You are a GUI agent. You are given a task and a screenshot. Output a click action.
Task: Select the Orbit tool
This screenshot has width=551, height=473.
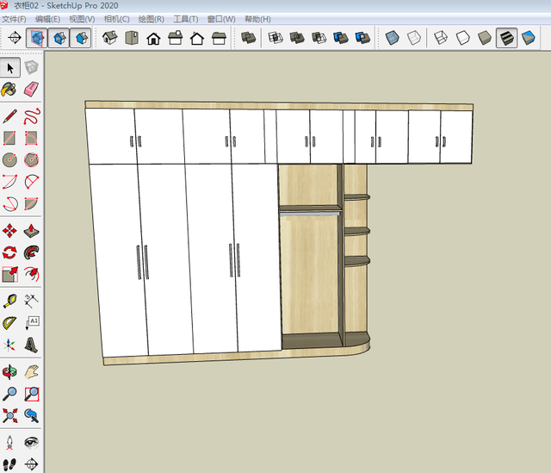[x=9, y=372]
